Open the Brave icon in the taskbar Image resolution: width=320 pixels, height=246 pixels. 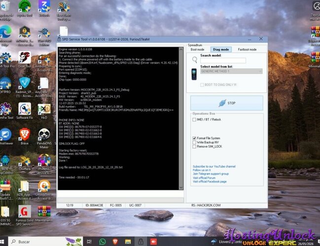click(x=115, y=242)
